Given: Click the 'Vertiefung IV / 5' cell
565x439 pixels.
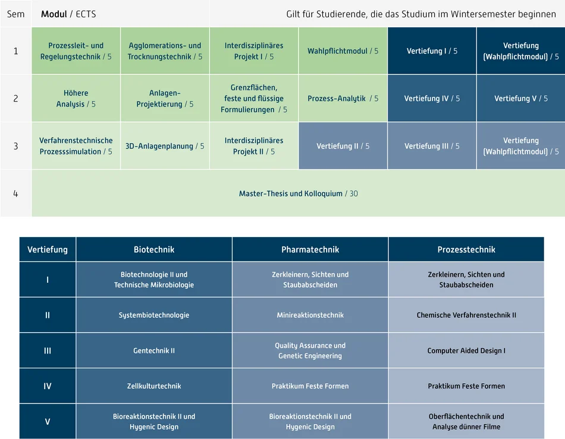Looking at the screenshot, I should (x=432, y=98).
